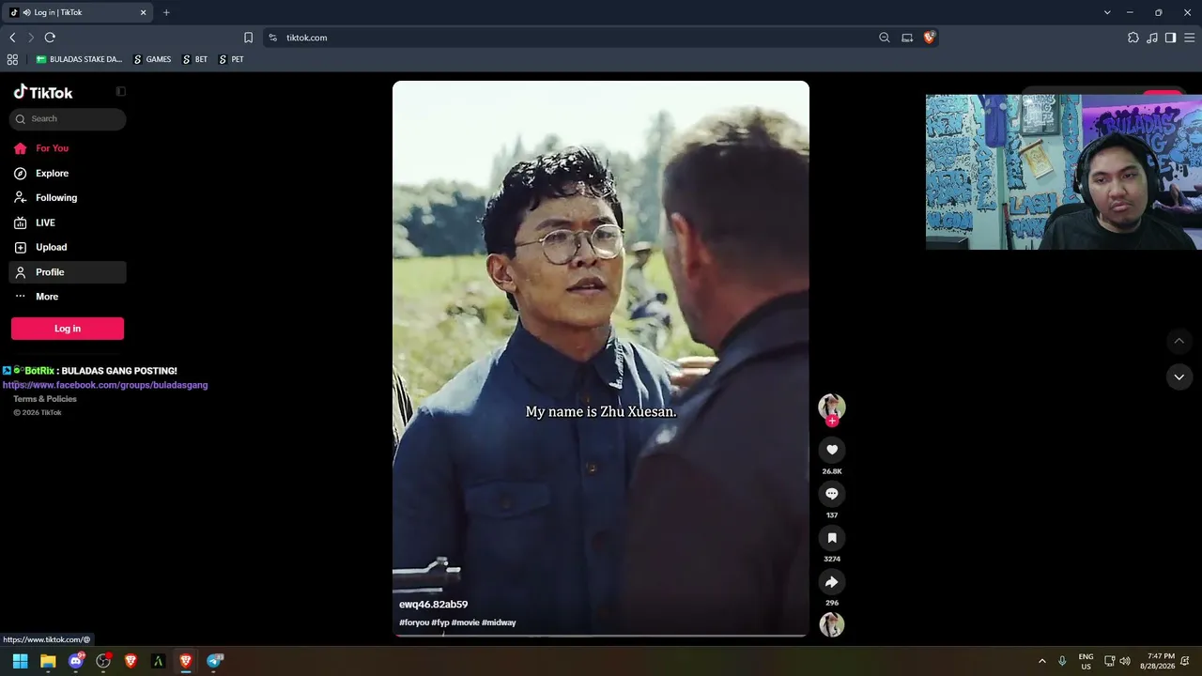Click the cast/install icon in address bar
This screenshot has width=1202, height=676.
(907, 38)
